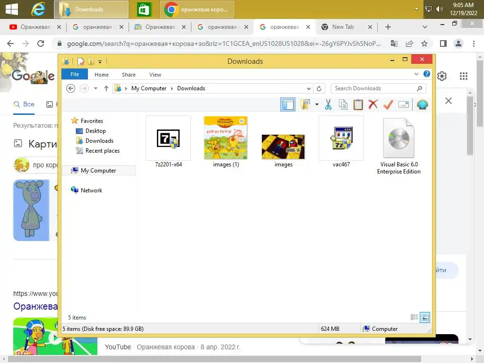Open Customize Quick Access Toolbar dropdown
The height and width of the screenshot is (363, 484).
(x=100, y=62)
